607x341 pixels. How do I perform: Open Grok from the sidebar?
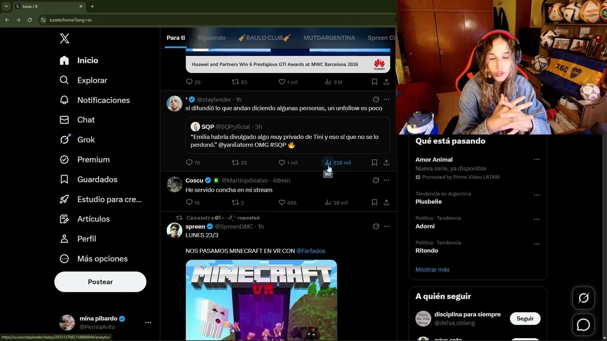tap(77, 140)
